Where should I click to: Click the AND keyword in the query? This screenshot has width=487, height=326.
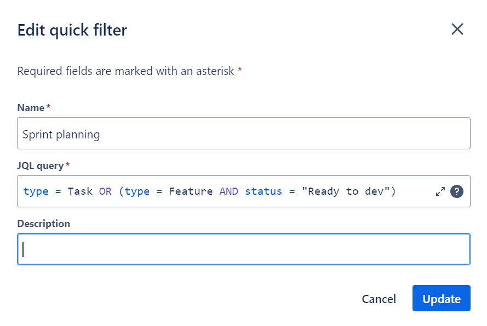pos(228,191)
